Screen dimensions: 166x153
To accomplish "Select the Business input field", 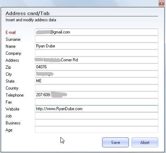I will (x=96, y=123).
